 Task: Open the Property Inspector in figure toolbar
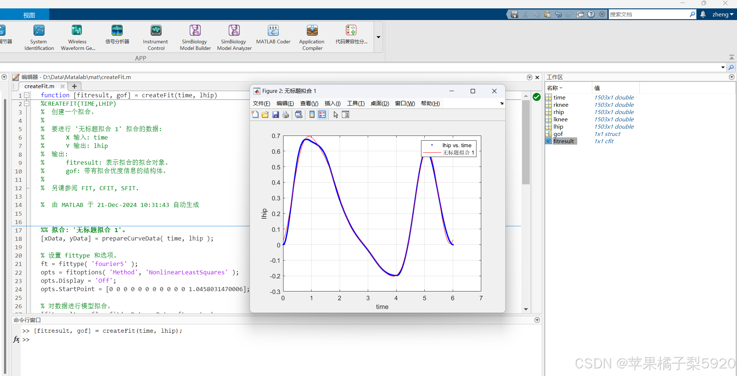tap(346, 115)
